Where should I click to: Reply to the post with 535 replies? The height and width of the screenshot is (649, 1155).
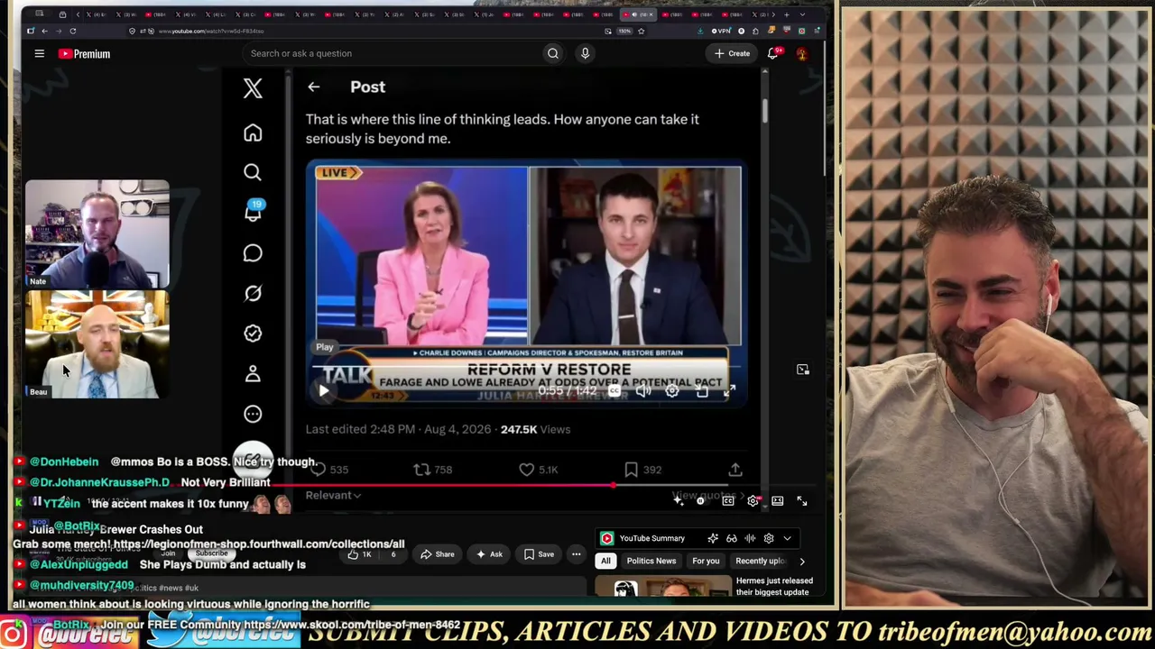tap(328, 470)
